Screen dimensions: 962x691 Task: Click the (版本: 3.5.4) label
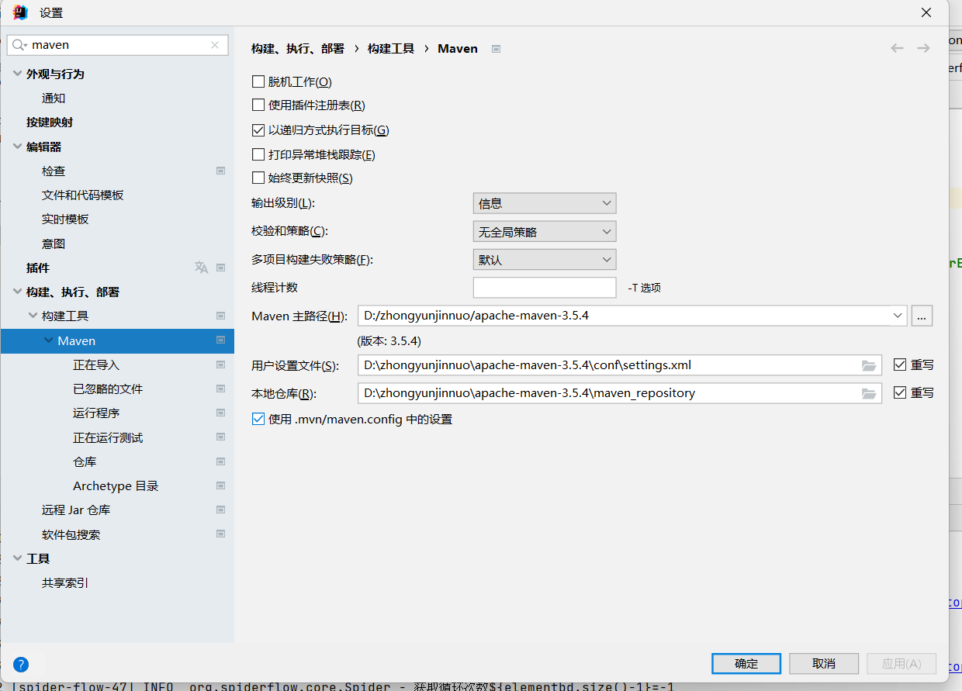point(389,341)
